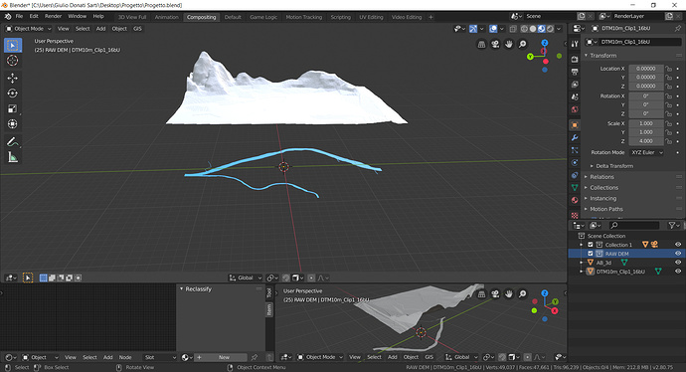
Task: Open the Item sidebar tab
Action: click(269, 310)
